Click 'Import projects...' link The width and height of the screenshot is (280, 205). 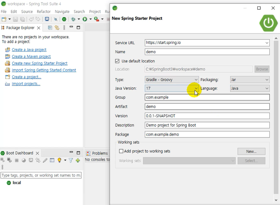[x=26, y=84]
